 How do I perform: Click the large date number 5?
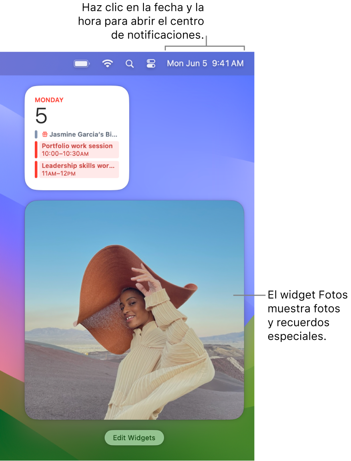[x=41, y=115]
